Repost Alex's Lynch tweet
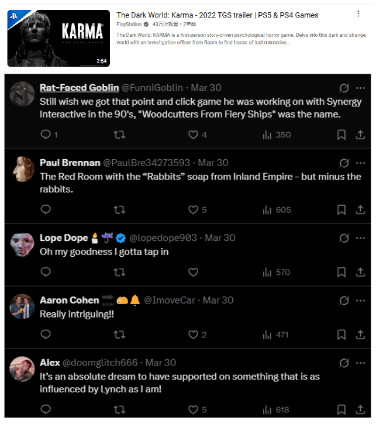Viewport: 376px width, 424px height. pos(119,410)
